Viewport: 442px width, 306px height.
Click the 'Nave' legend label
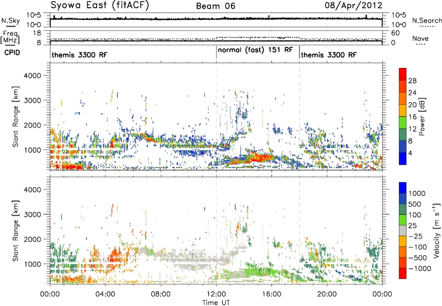[420, 38]
